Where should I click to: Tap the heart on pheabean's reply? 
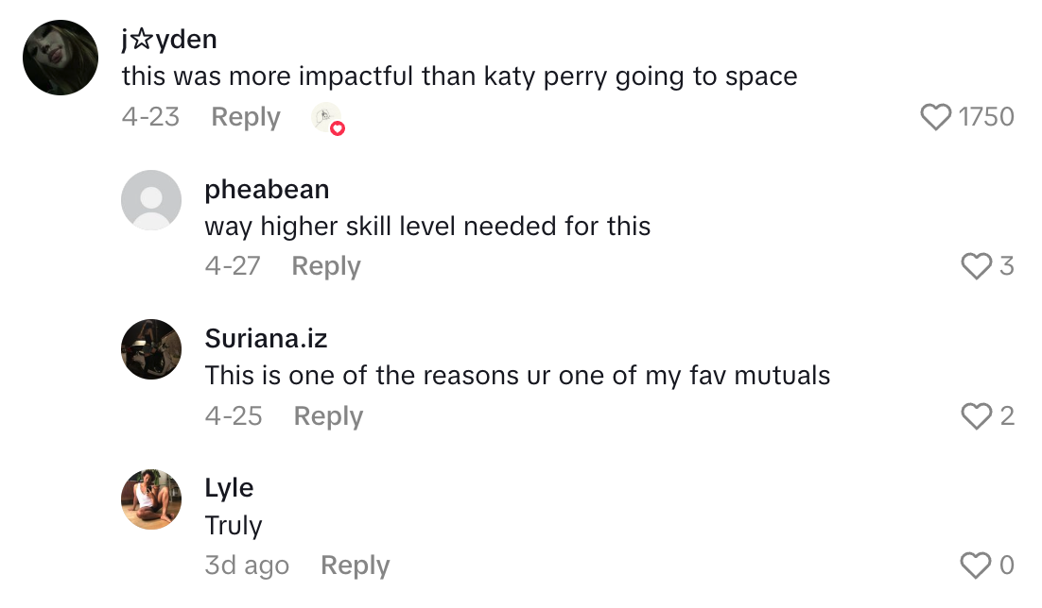(x=976, y=266)
